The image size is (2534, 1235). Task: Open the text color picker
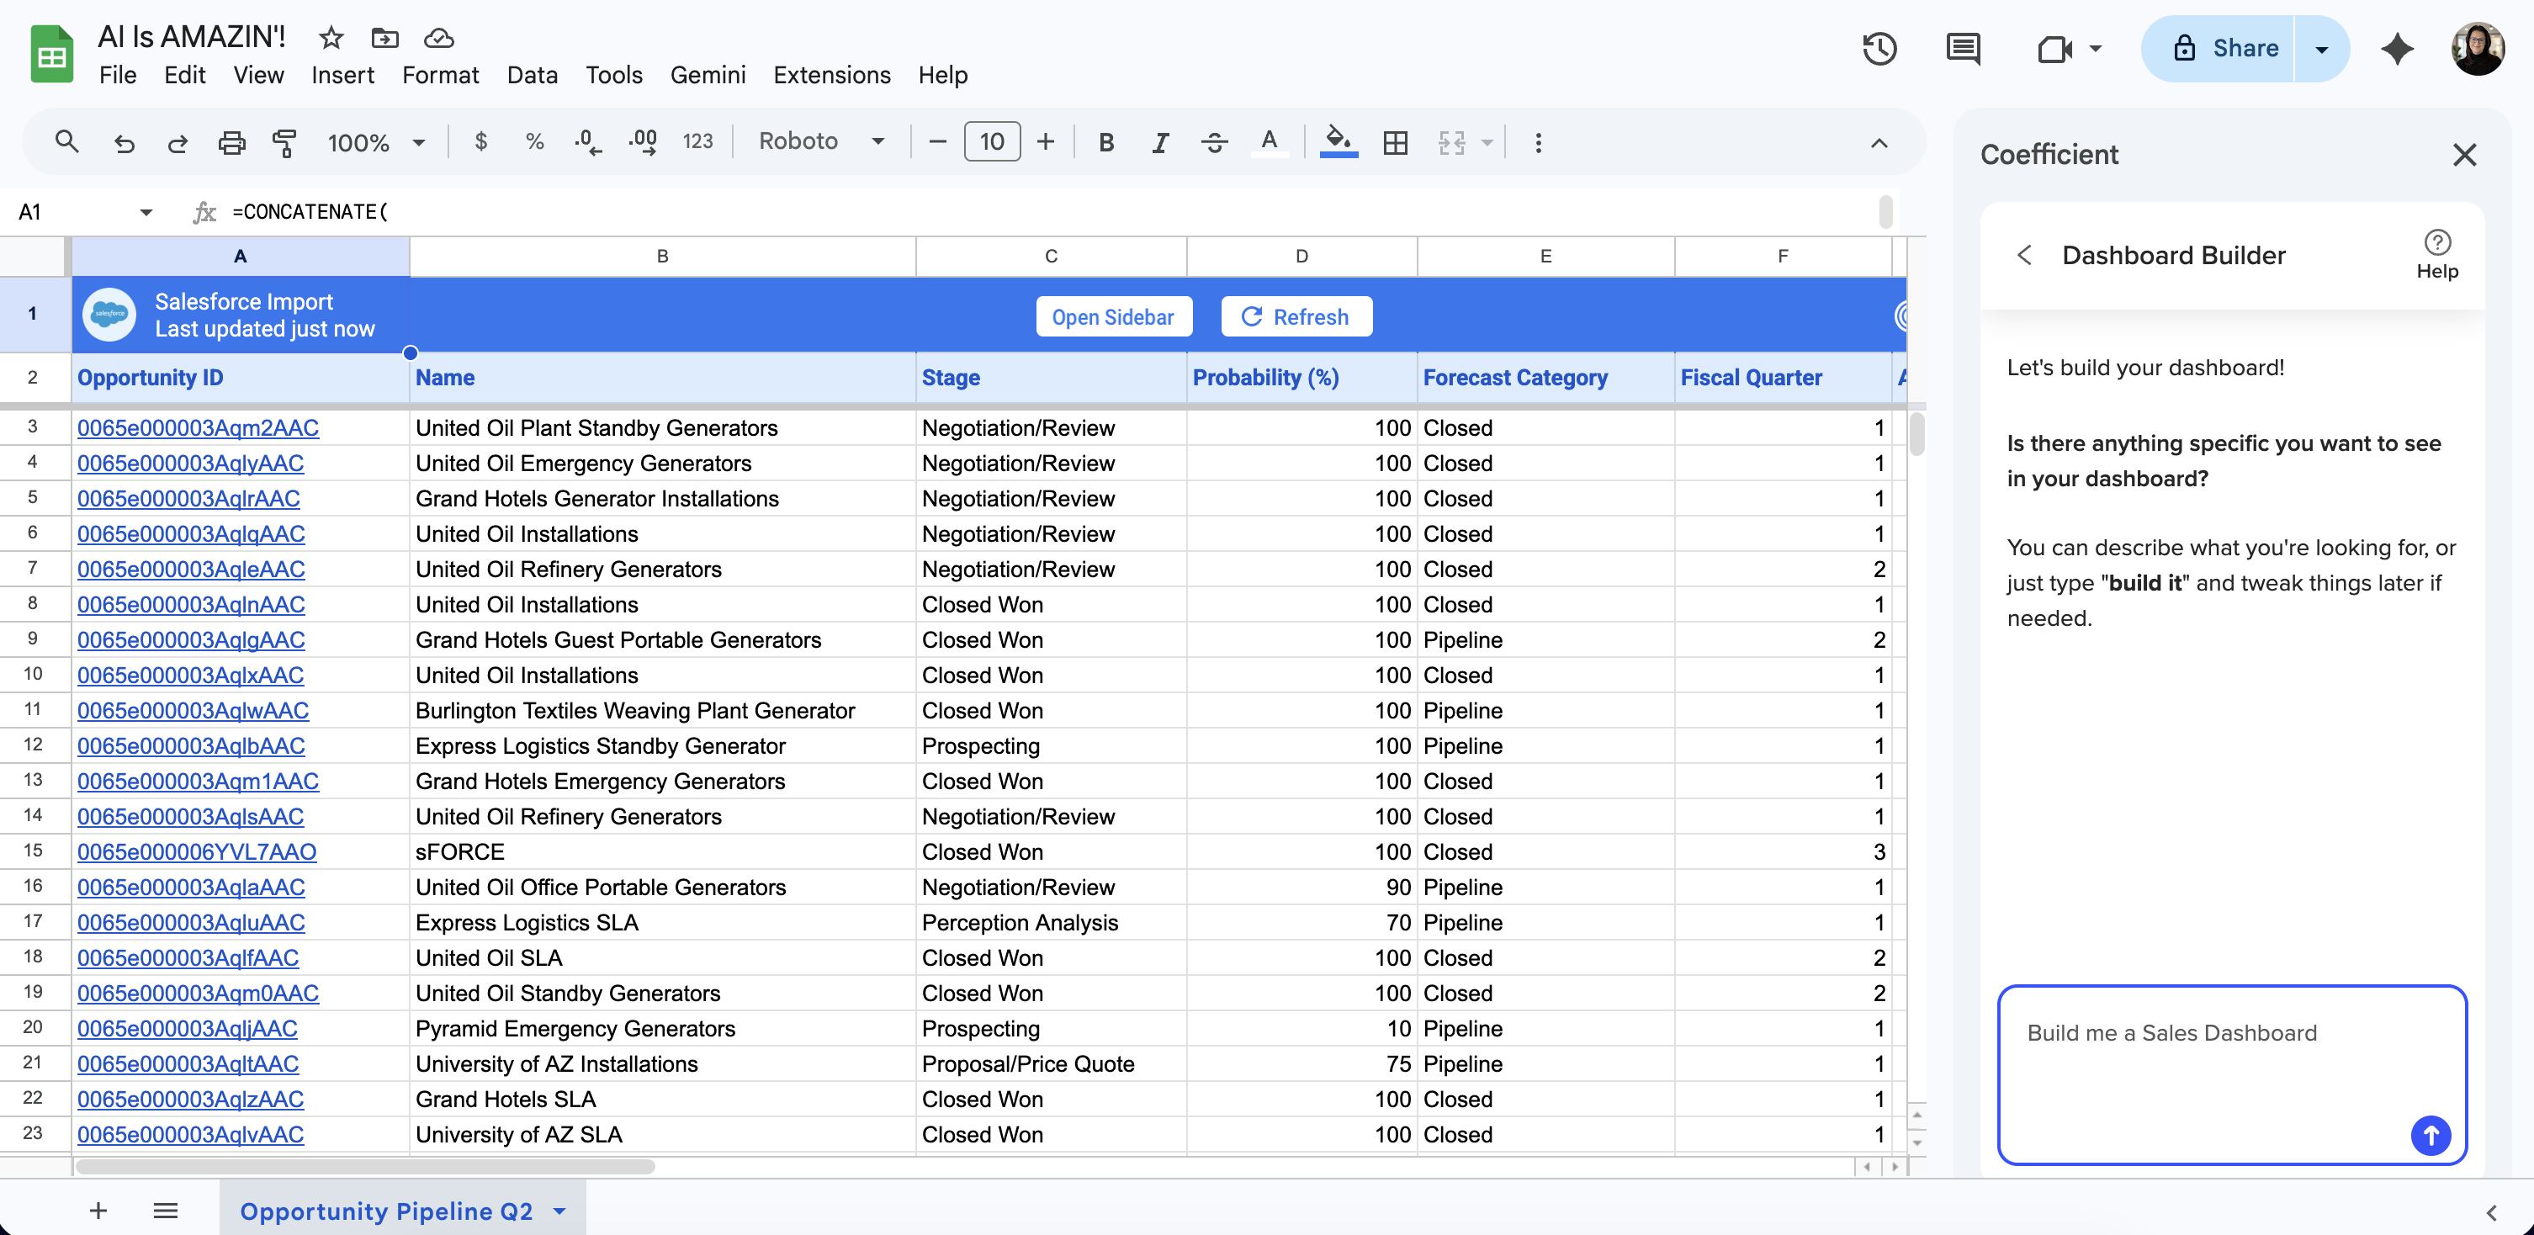pos(1269,142)
